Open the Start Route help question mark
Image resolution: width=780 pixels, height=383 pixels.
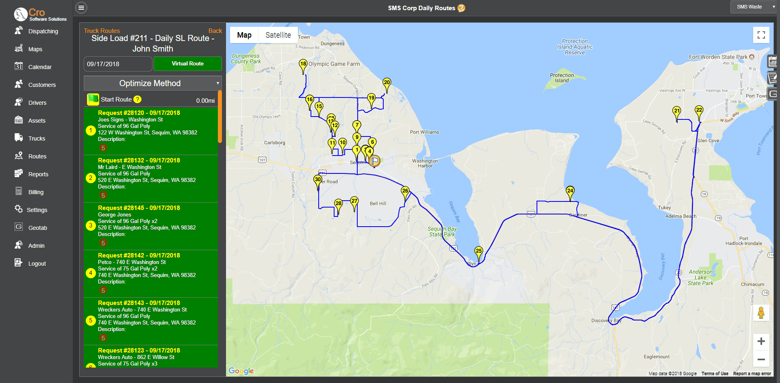click(x=137, y=100)
